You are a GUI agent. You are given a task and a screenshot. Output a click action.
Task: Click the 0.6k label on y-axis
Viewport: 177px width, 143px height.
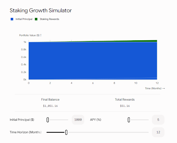[x=24, y=57]
